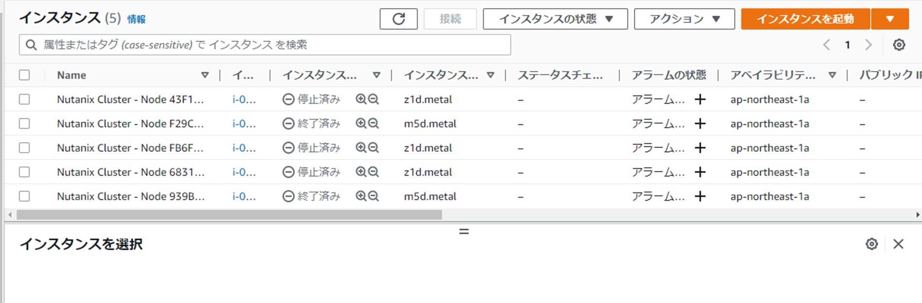
Task: Select Nutanix Cluster - Node 6831 name
Action: (x=131, y=172)
